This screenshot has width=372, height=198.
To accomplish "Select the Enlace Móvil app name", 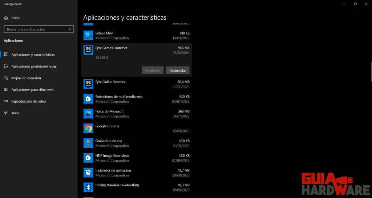I will 105,33.
